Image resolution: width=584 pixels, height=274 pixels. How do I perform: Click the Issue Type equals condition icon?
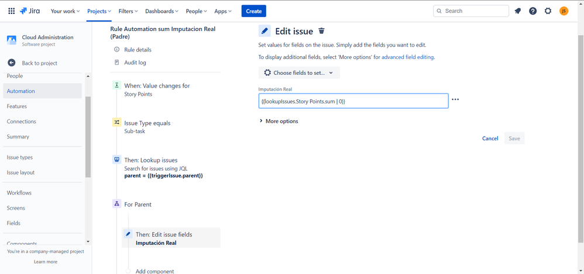click(116, 122)
